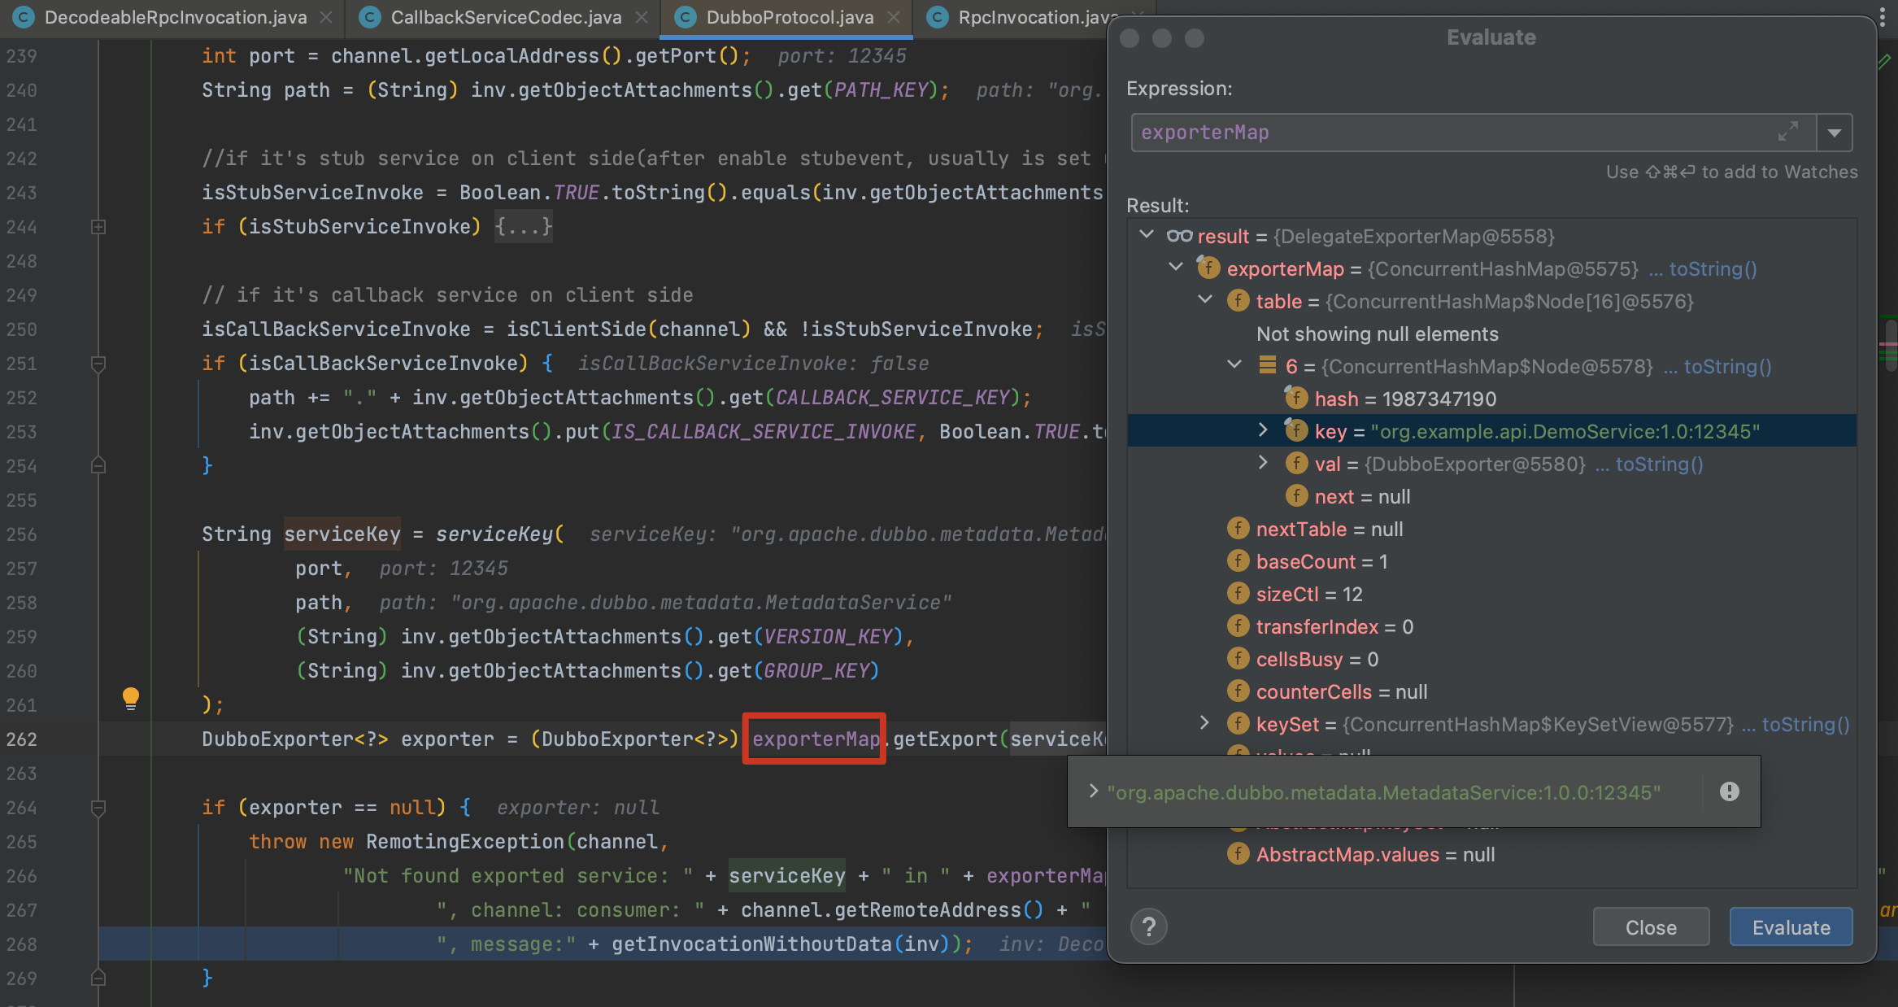Click the field icon of hash row

[x=1296, y=398]
